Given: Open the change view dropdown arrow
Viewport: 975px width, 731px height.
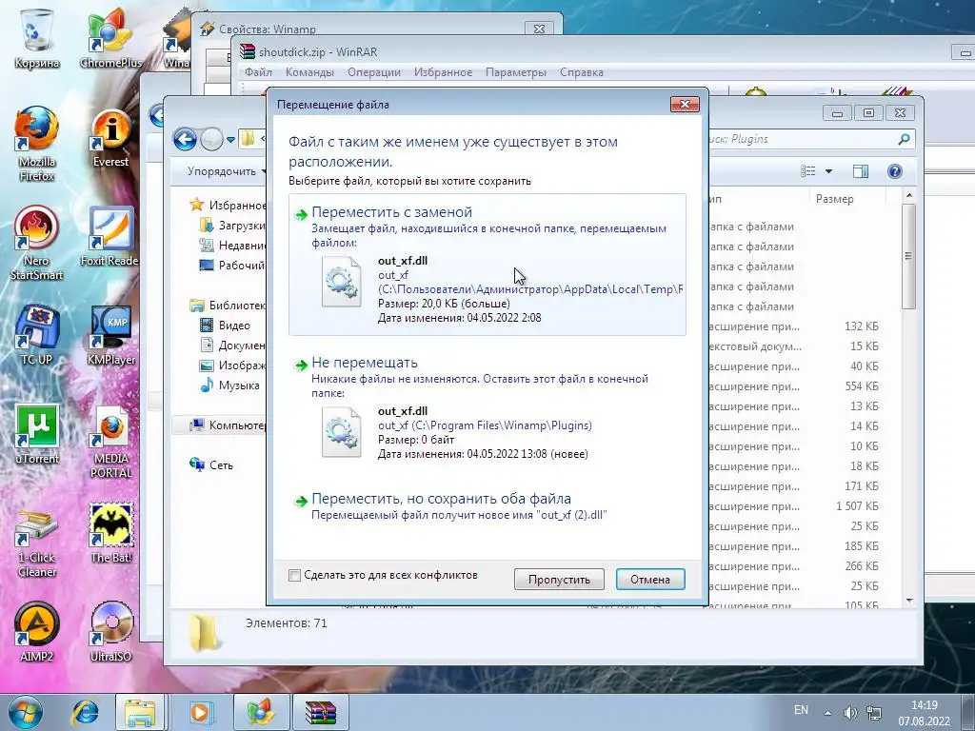Looking at the screenshot, I should click(x=828, y=171).
